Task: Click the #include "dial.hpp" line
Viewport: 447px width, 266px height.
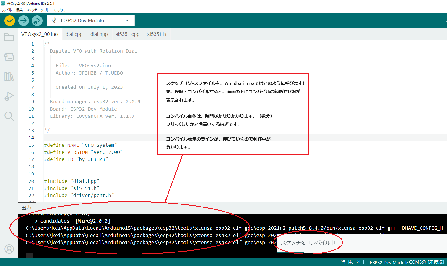Action: [x=71, y=181]
